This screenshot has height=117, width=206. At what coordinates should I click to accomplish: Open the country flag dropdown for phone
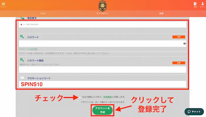pos(22,25)
